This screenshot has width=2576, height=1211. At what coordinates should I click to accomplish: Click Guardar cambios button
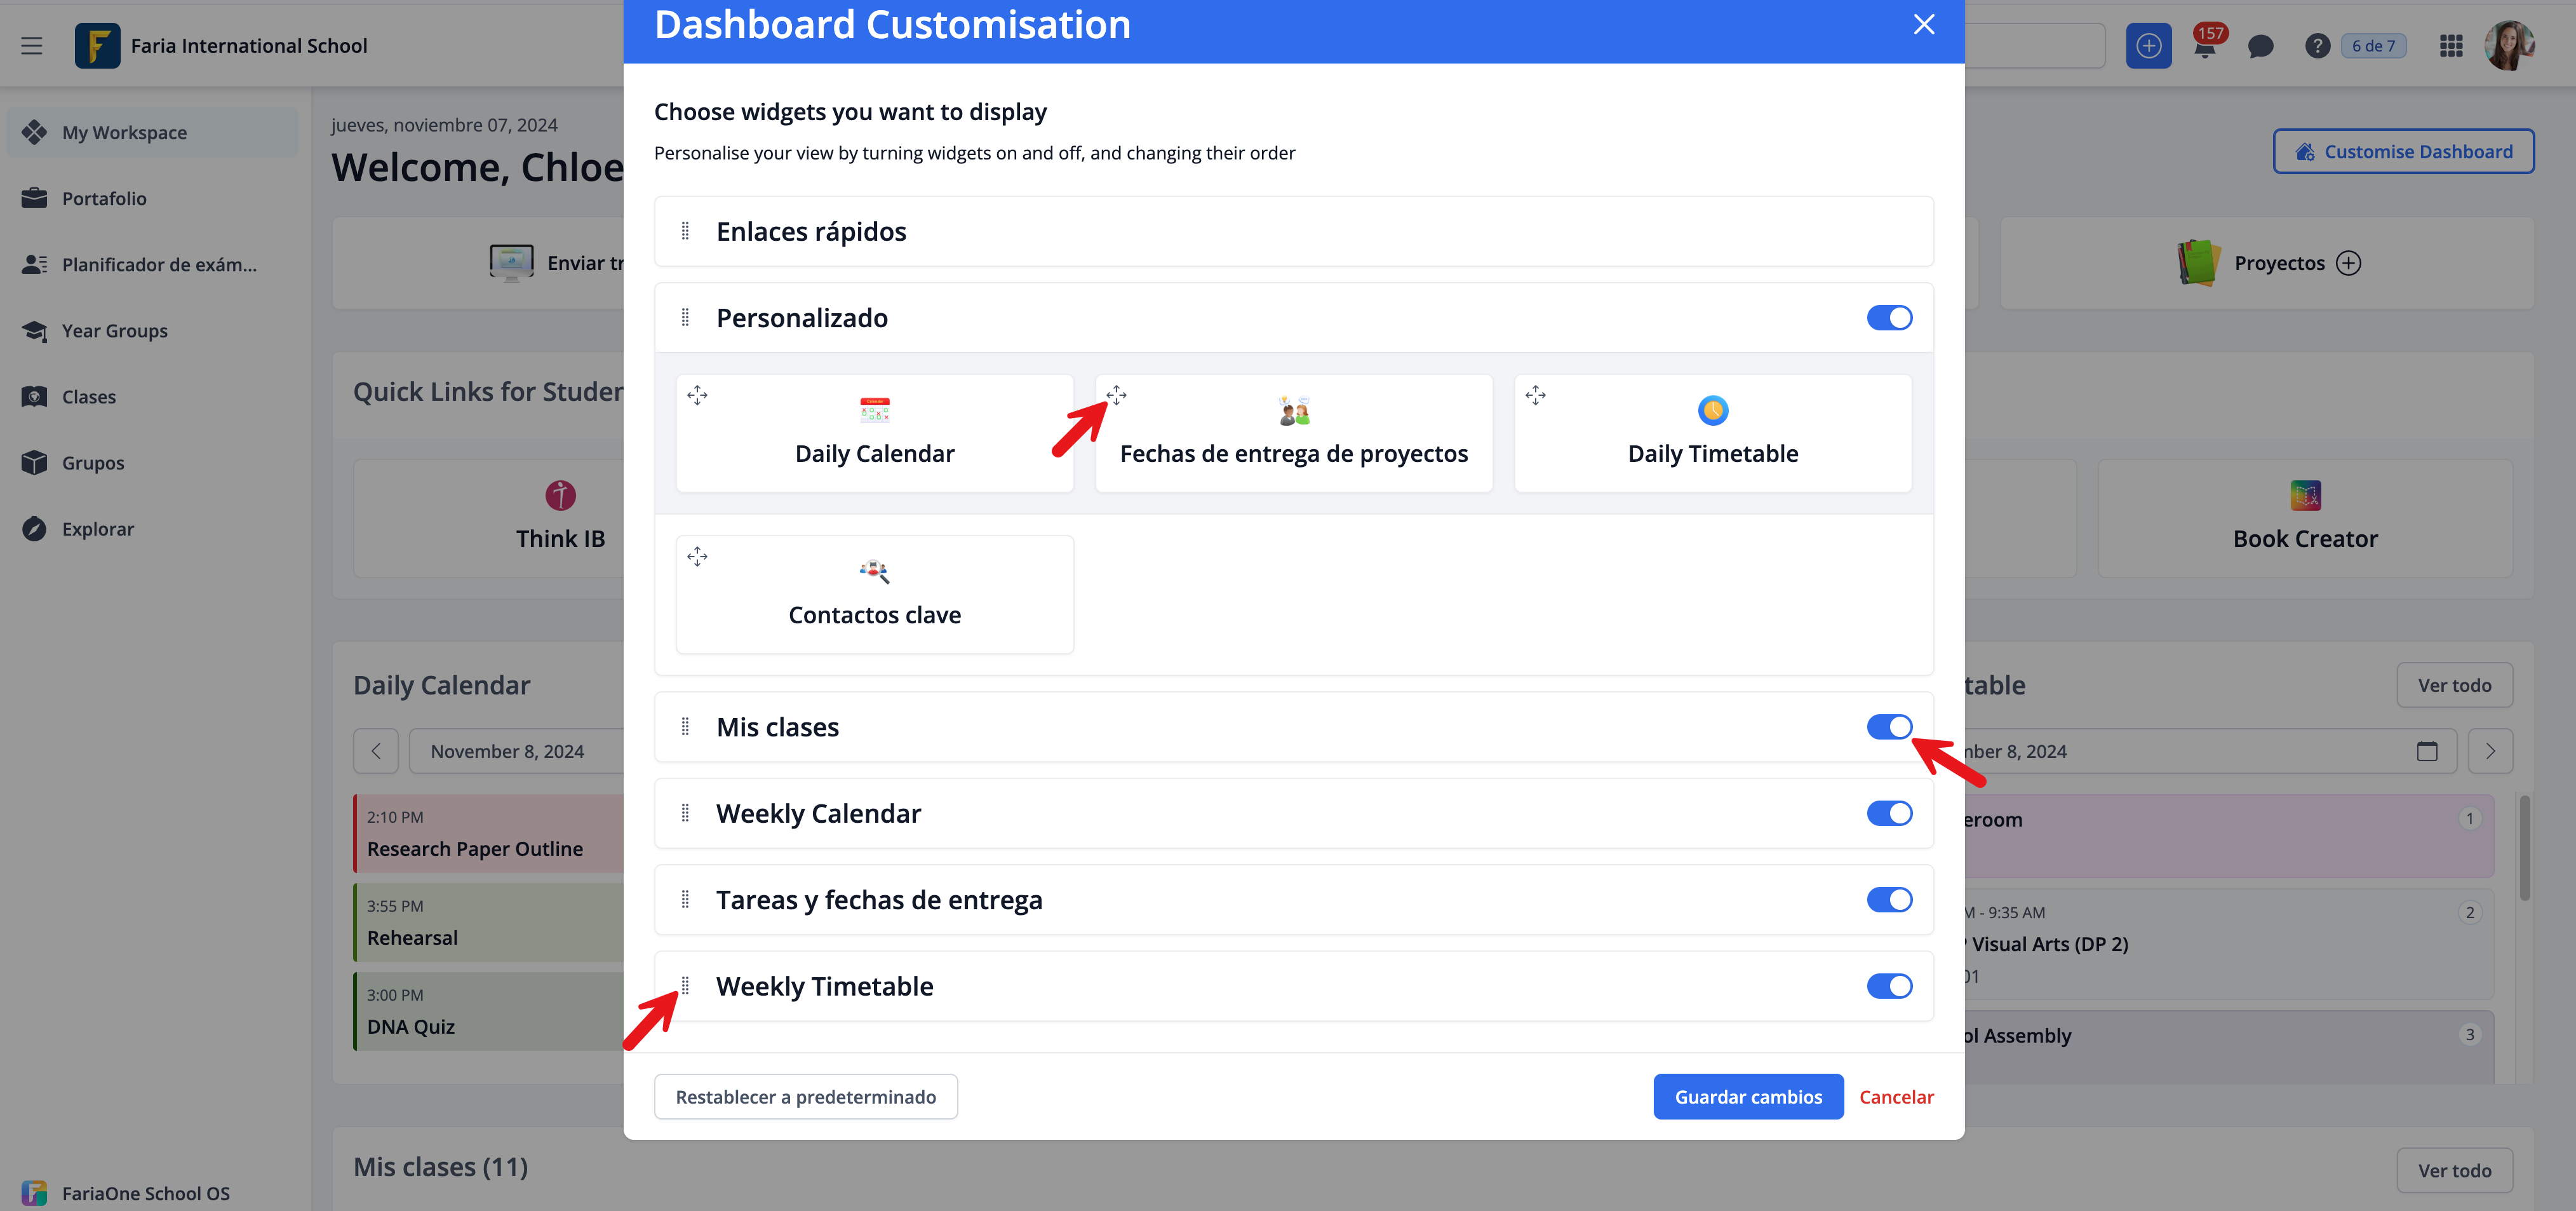point(1747,1097)
